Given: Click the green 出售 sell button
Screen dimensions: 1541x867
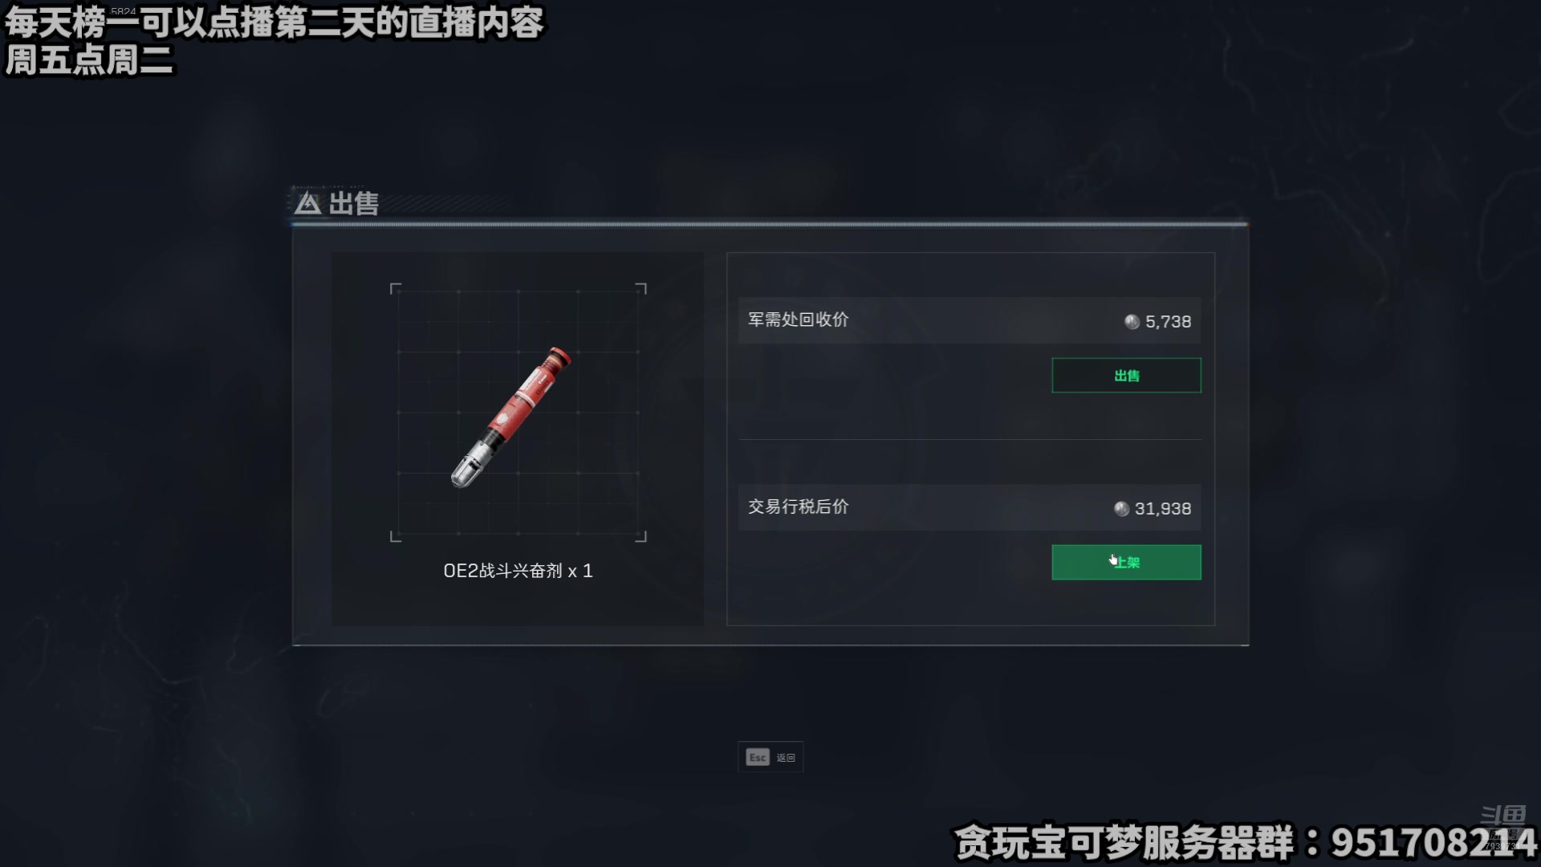Looking at the screenshot, I should coord(1126,375).
